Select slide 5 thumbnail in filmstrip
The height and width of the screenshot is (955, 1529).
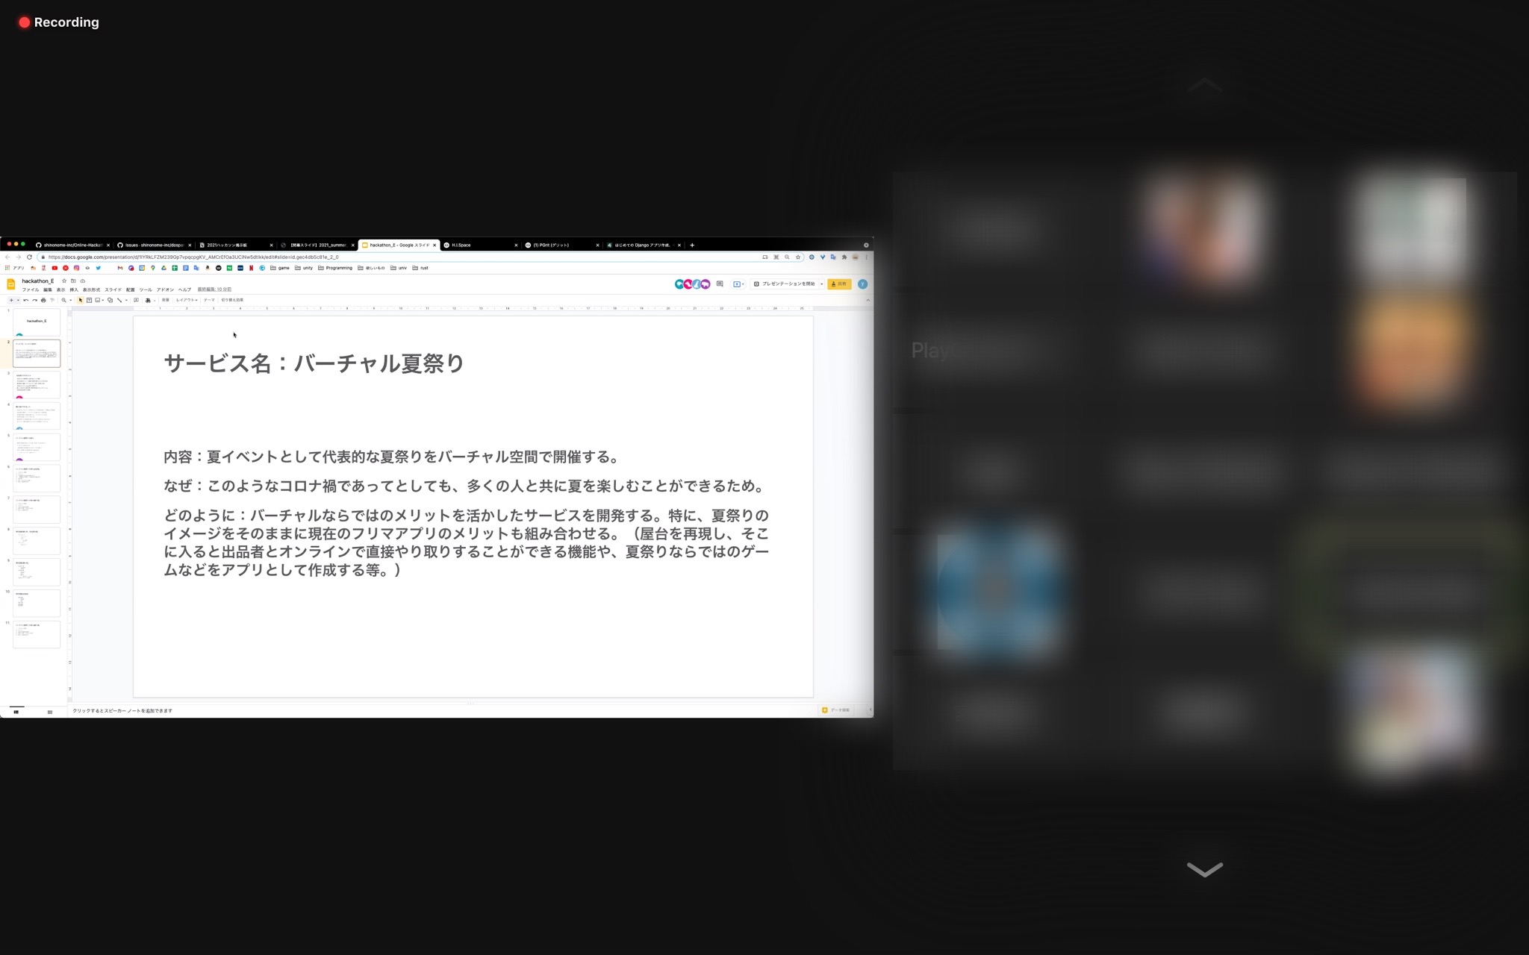point(37,447)
